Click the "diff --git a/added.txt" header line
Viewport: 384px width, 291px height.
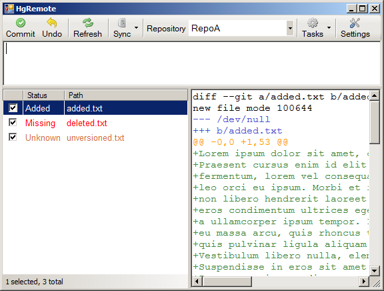281,97
